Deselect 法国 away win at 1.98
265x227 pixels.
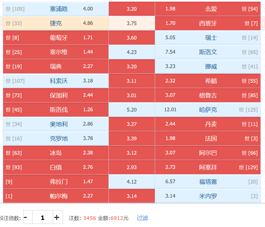pos(208,139)
